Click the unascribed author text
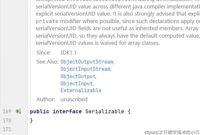The width and height of the screenshot is (200, 135). coord(74,99)
